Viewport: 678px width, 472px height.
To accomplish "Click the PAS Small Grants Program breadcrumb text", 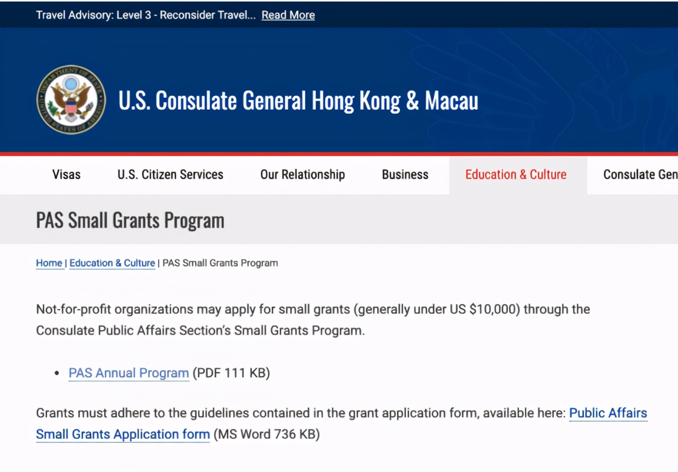I will pyautogui.click(x=220, y=263).
